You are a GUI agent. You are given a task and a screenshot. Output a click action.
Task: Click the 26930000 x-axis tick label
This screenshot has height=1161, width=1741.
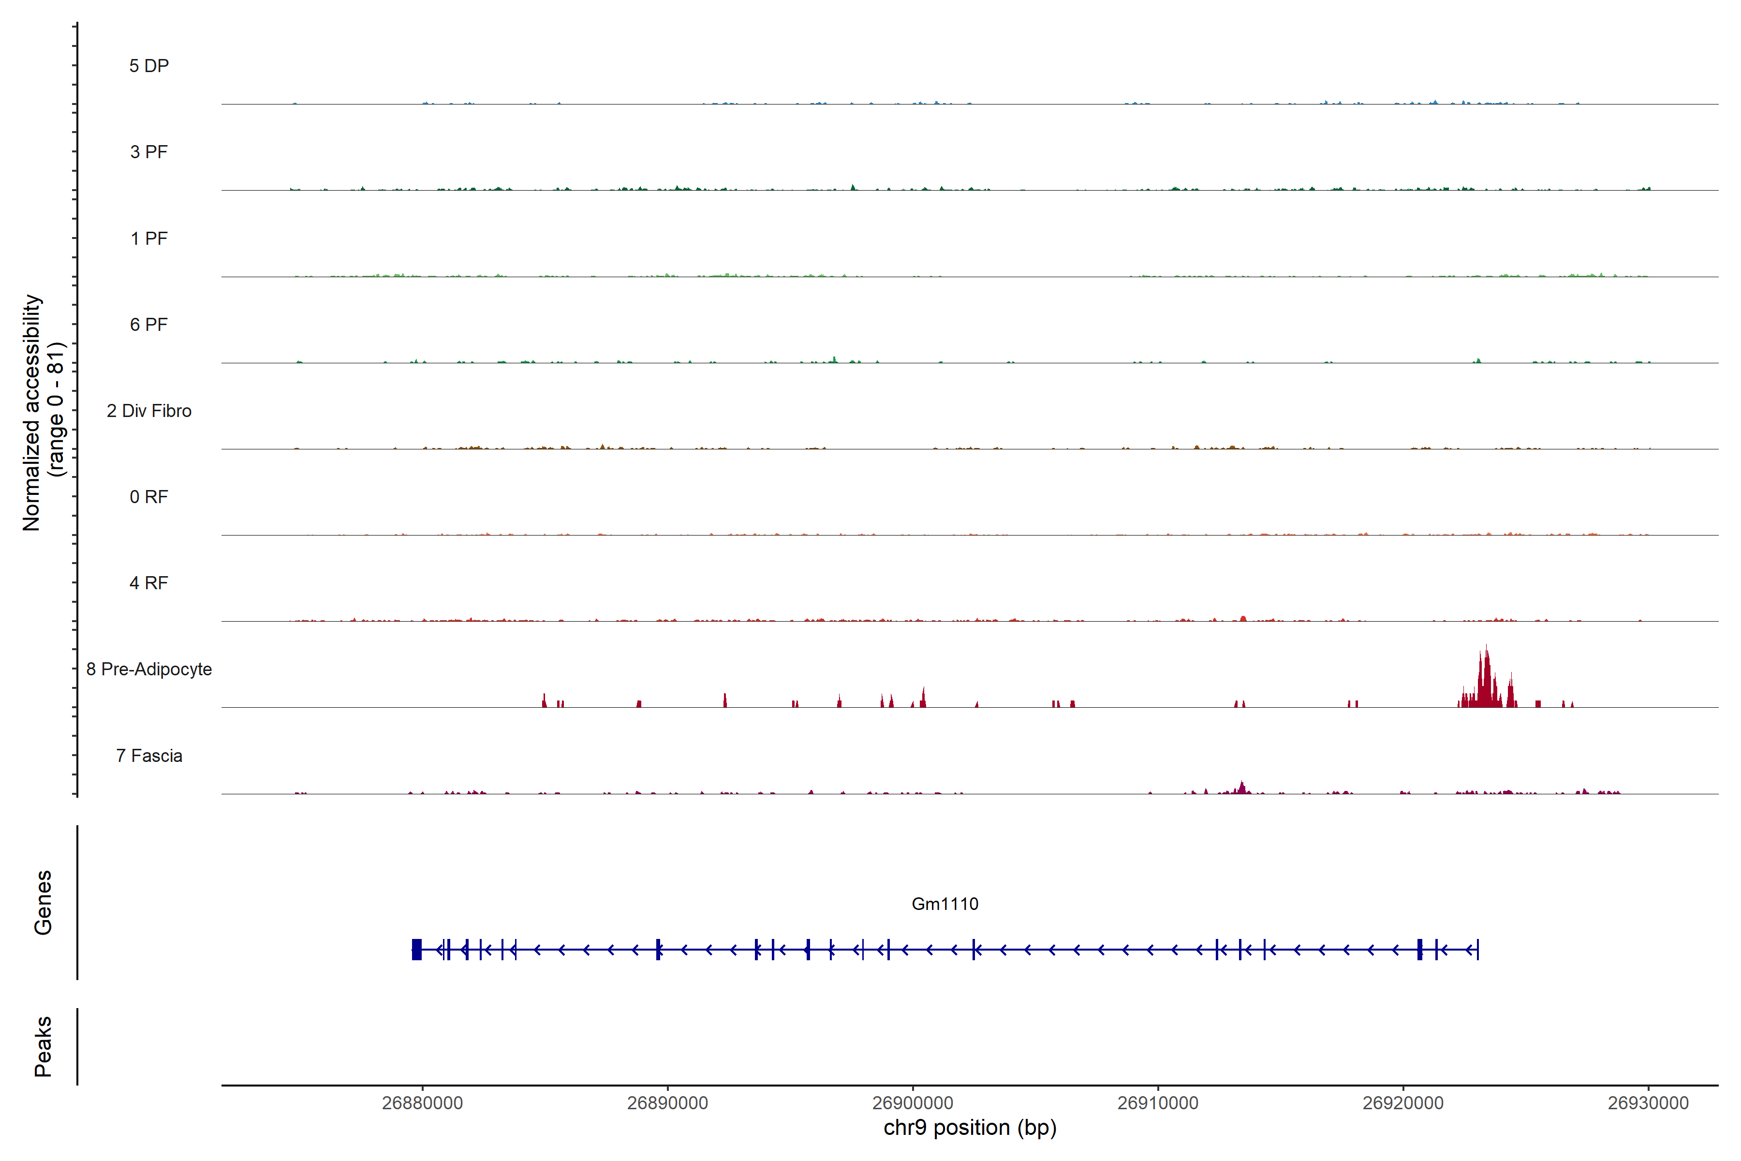1648,1102
